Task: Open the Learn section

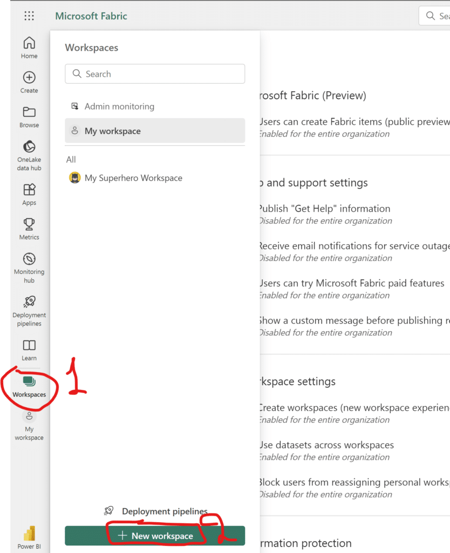Action: pyautogui.click(x=29, y=349)
